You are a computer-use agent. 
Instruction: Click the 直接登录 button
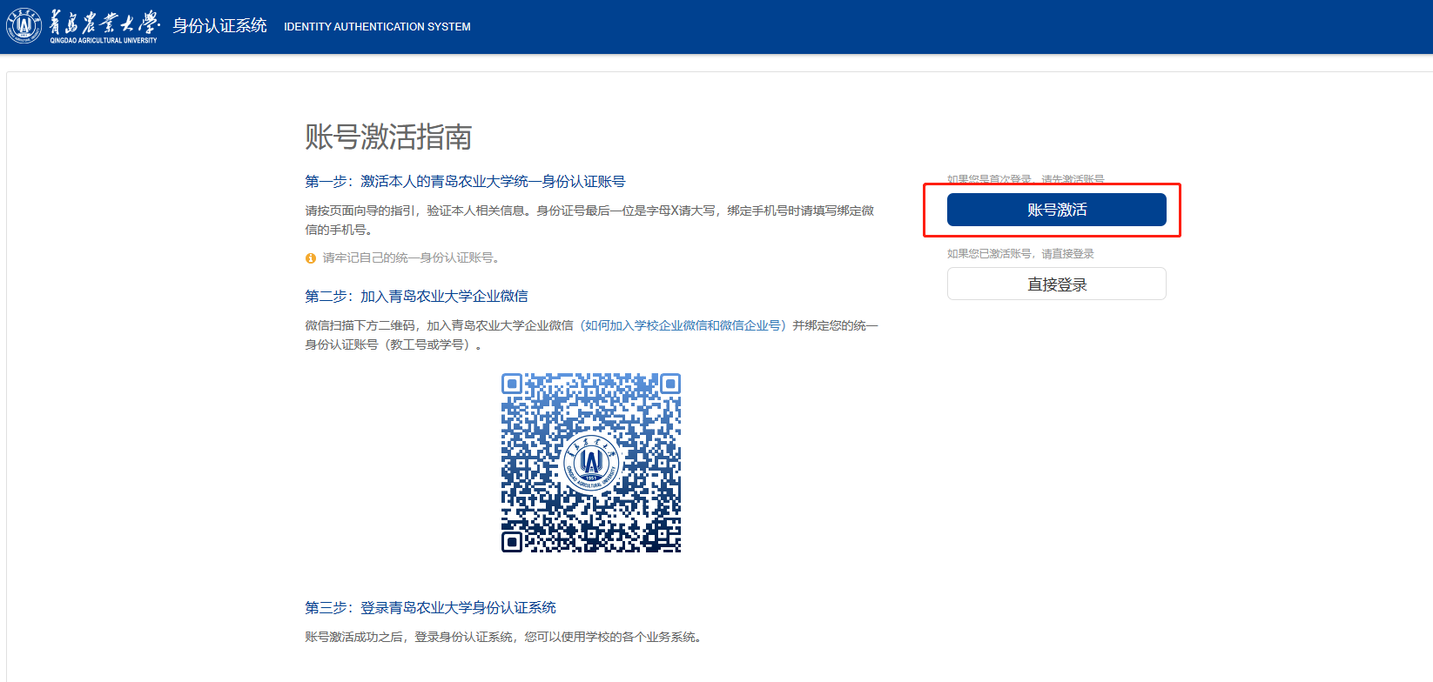1056,284
